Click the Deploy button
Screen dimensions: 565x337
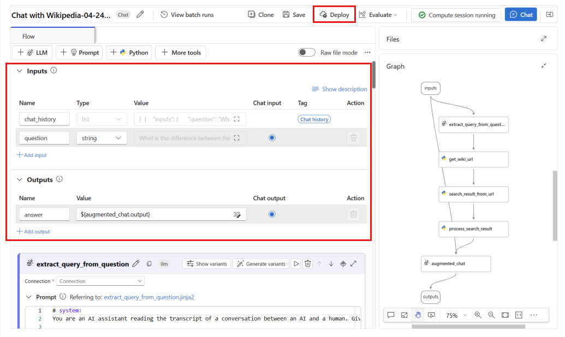(334, 15)
